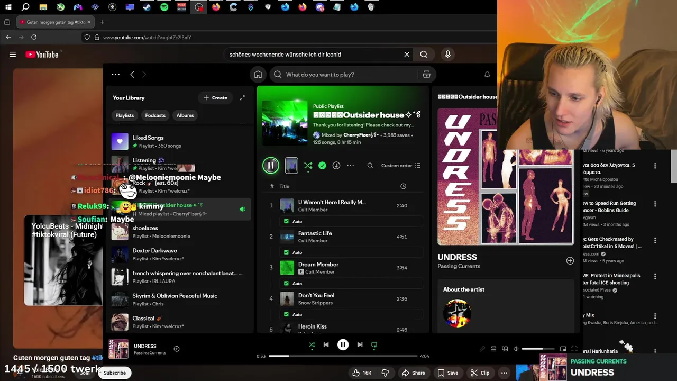
Task: Toggle repeat in the player bar
Action: (x=374, y=345)
